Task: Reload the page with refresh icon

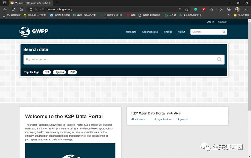Action: click(13, 10)
